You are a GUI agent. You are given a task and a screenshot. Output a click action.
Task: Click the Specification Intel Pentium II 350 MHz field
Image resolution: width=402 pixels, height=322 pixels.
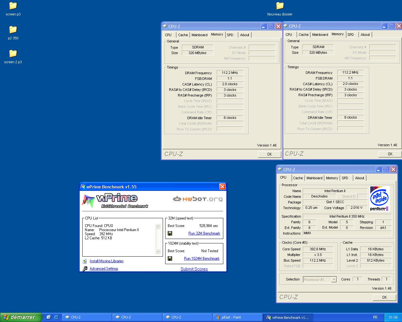(347, 216)
